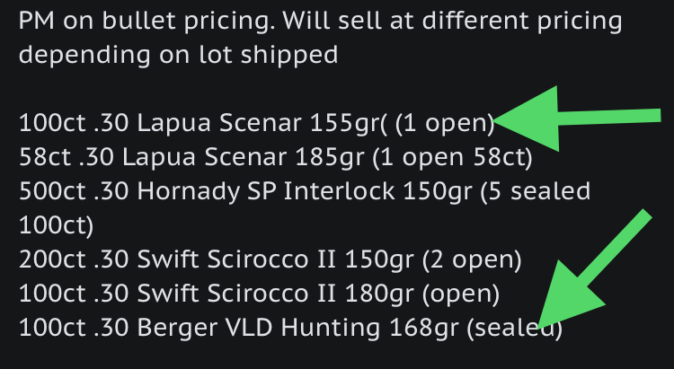Click the words 'Will sell at different pricing'
Viewport: 674px width, 369px height.
[x=452, y=21]
